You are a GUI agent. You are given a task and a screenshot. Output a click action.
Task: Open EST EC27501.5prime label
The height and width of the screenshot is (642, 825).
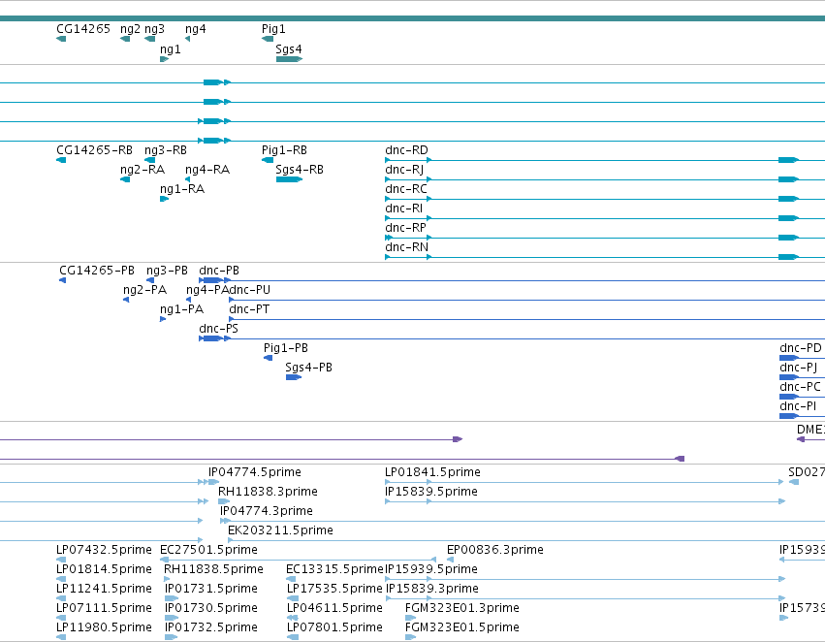pos(208,551)
